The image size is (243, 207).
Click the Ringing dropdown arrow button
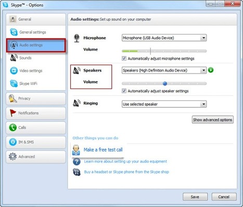click(203, 104)
